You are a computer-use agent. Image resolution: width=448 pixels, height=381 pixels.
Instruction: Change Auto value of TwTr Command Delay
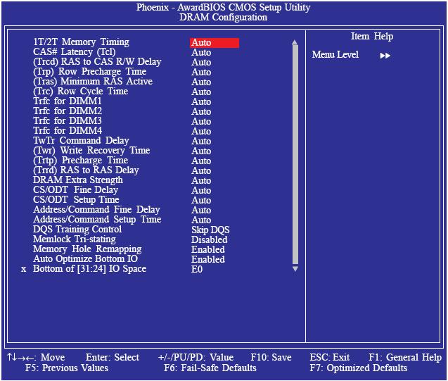pos(201,142)
